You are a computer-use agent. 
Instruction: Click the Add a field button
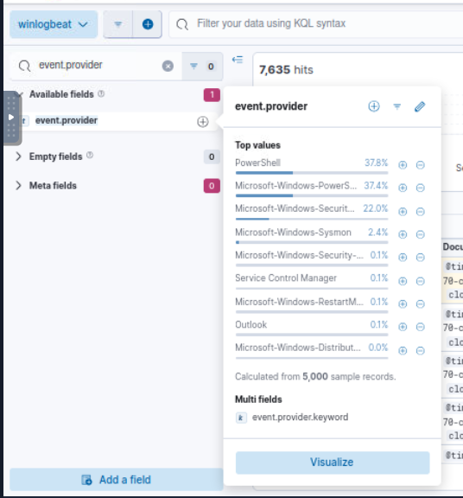[116, 480]
